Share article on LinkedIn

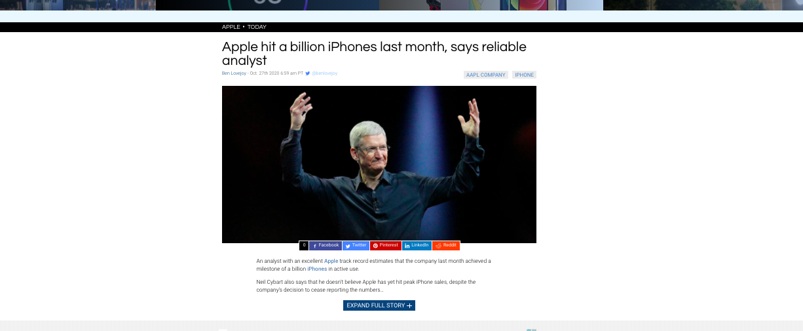[x=417, y=246]
